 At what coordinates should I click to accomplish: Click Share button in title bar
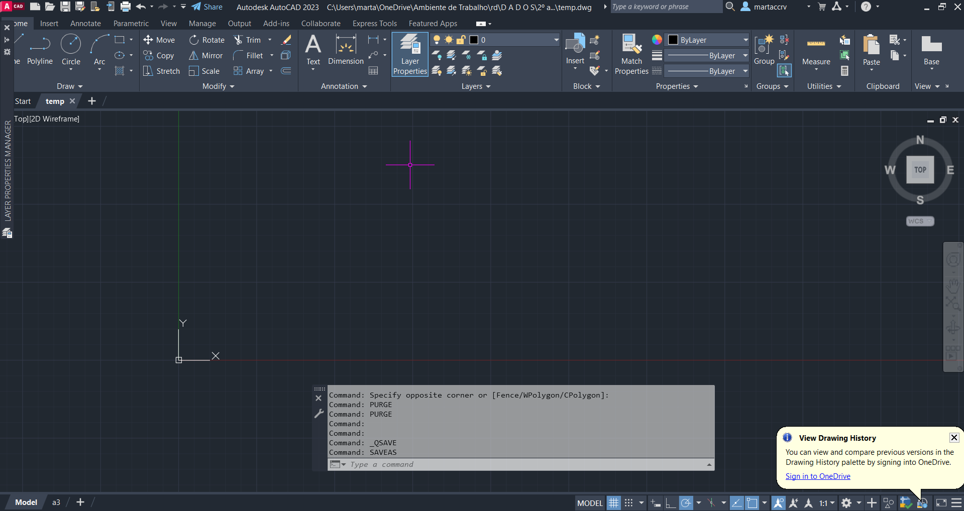coord(207,7)
